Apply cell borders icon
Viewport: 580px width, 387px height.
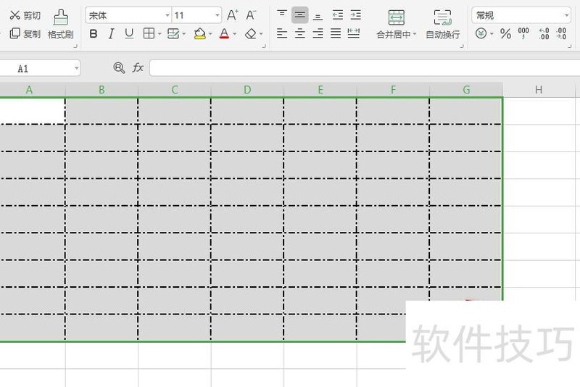pyautogui.click(x=149, y=33)
